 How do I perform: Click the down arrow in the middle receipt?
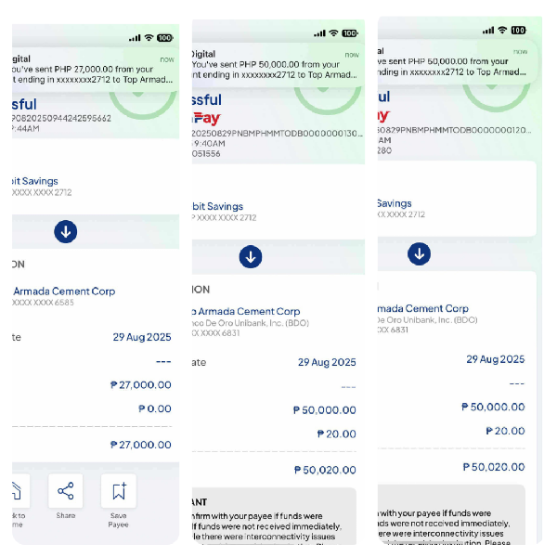click(x=251, y=256)
